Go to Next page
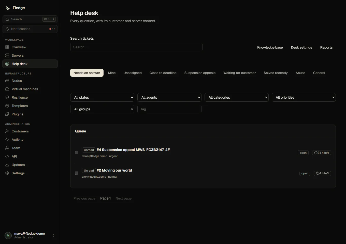Viewport: 346px width, 244px height. pos(124,198)
